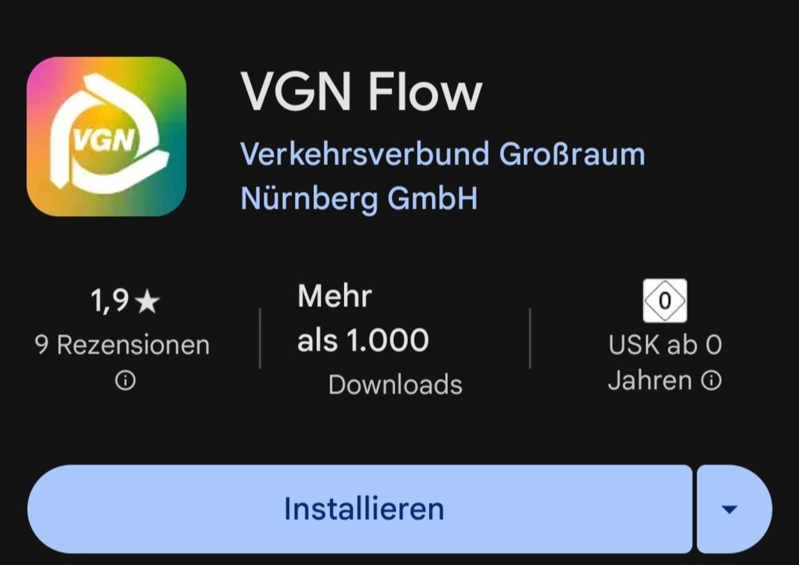Select the VGN Flow app title
This screenshot has width=799, height=565.
[x=361, y=92]
